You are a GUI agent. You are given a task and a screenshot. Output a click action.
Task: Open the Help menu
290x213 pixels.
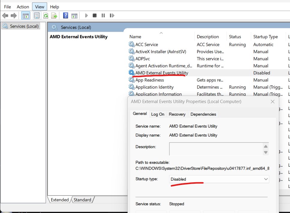pyautogui.click(x=55, y=7)
